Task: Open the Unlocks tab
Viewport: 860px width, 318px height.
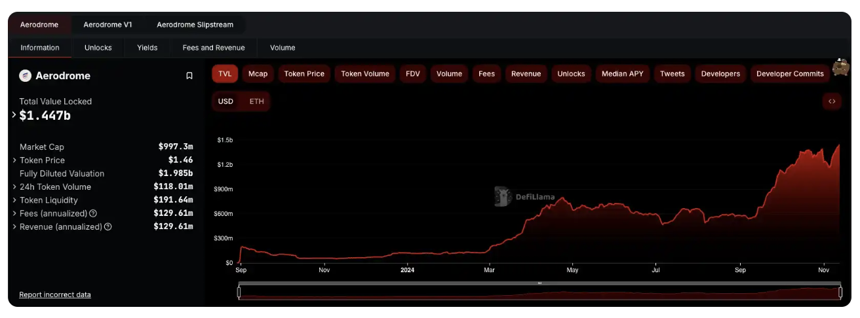Action: 98,48
